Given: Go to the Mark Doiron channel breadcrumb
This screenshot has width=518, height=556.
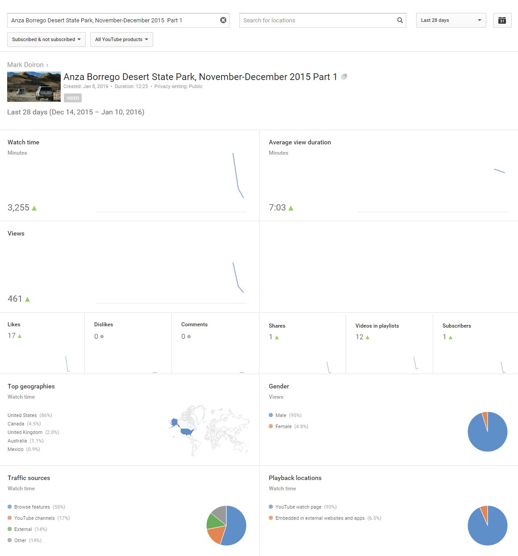Looking at the screenshot, I should tap(25, 65).
